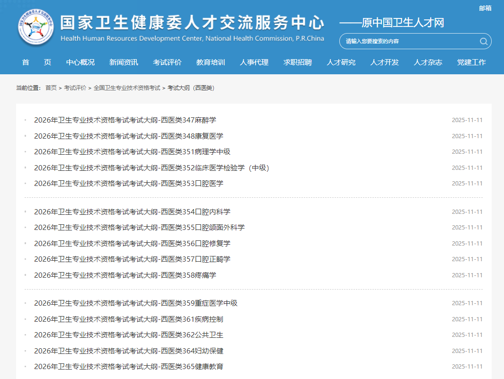Open the 355口腔颌面外科学 syllabus link
This screenshot has width=504, height=379.
pos(139,228)
